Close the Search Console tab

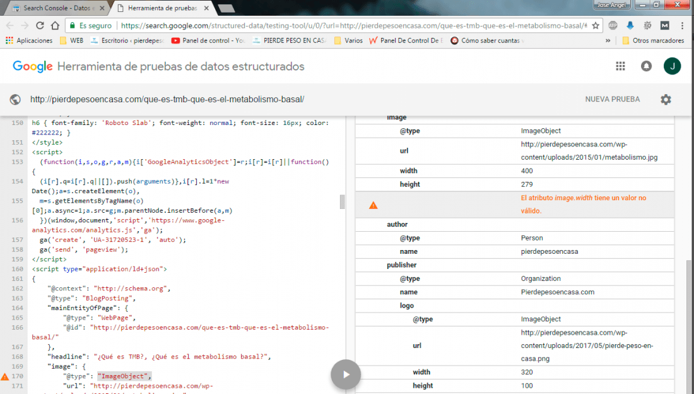click(x=102, y=8)
